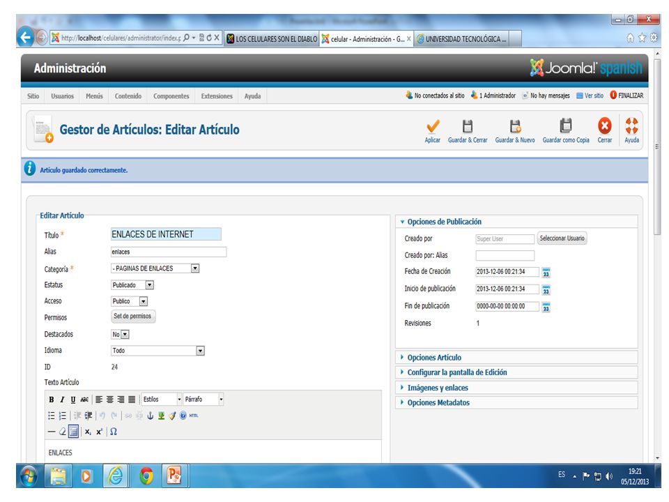
Task: Open the Estatus dropdown showing Publicado
Action: tap(132, 285)
